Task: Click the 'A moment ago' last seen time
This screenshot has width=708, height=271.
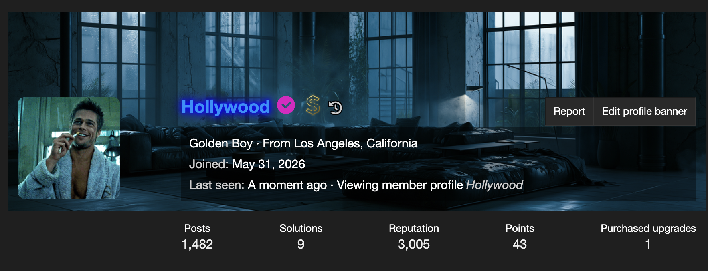Action: pyautogui.click(x=287, y=185)
